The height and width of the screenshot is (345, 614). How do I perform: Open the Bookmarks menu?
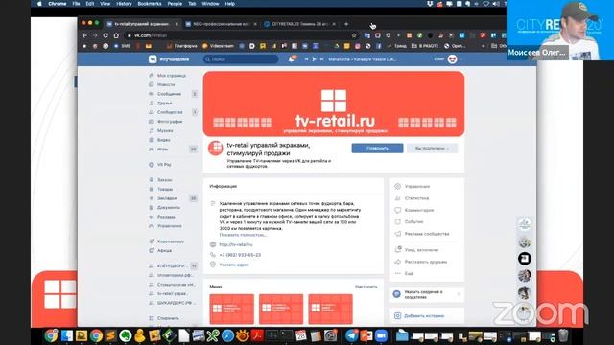tap(150, 4)
